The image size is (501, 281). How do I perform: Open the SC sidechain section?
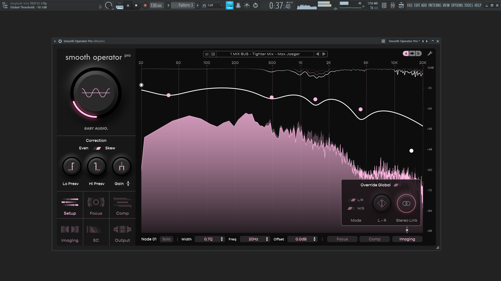point(96,230)
